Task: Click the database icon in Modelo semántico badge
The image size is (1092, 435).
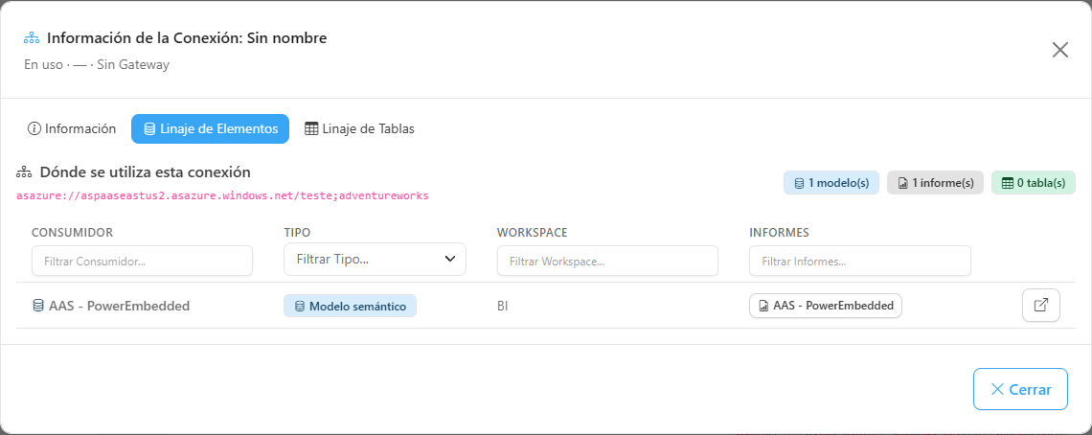Action: [300, 306]
